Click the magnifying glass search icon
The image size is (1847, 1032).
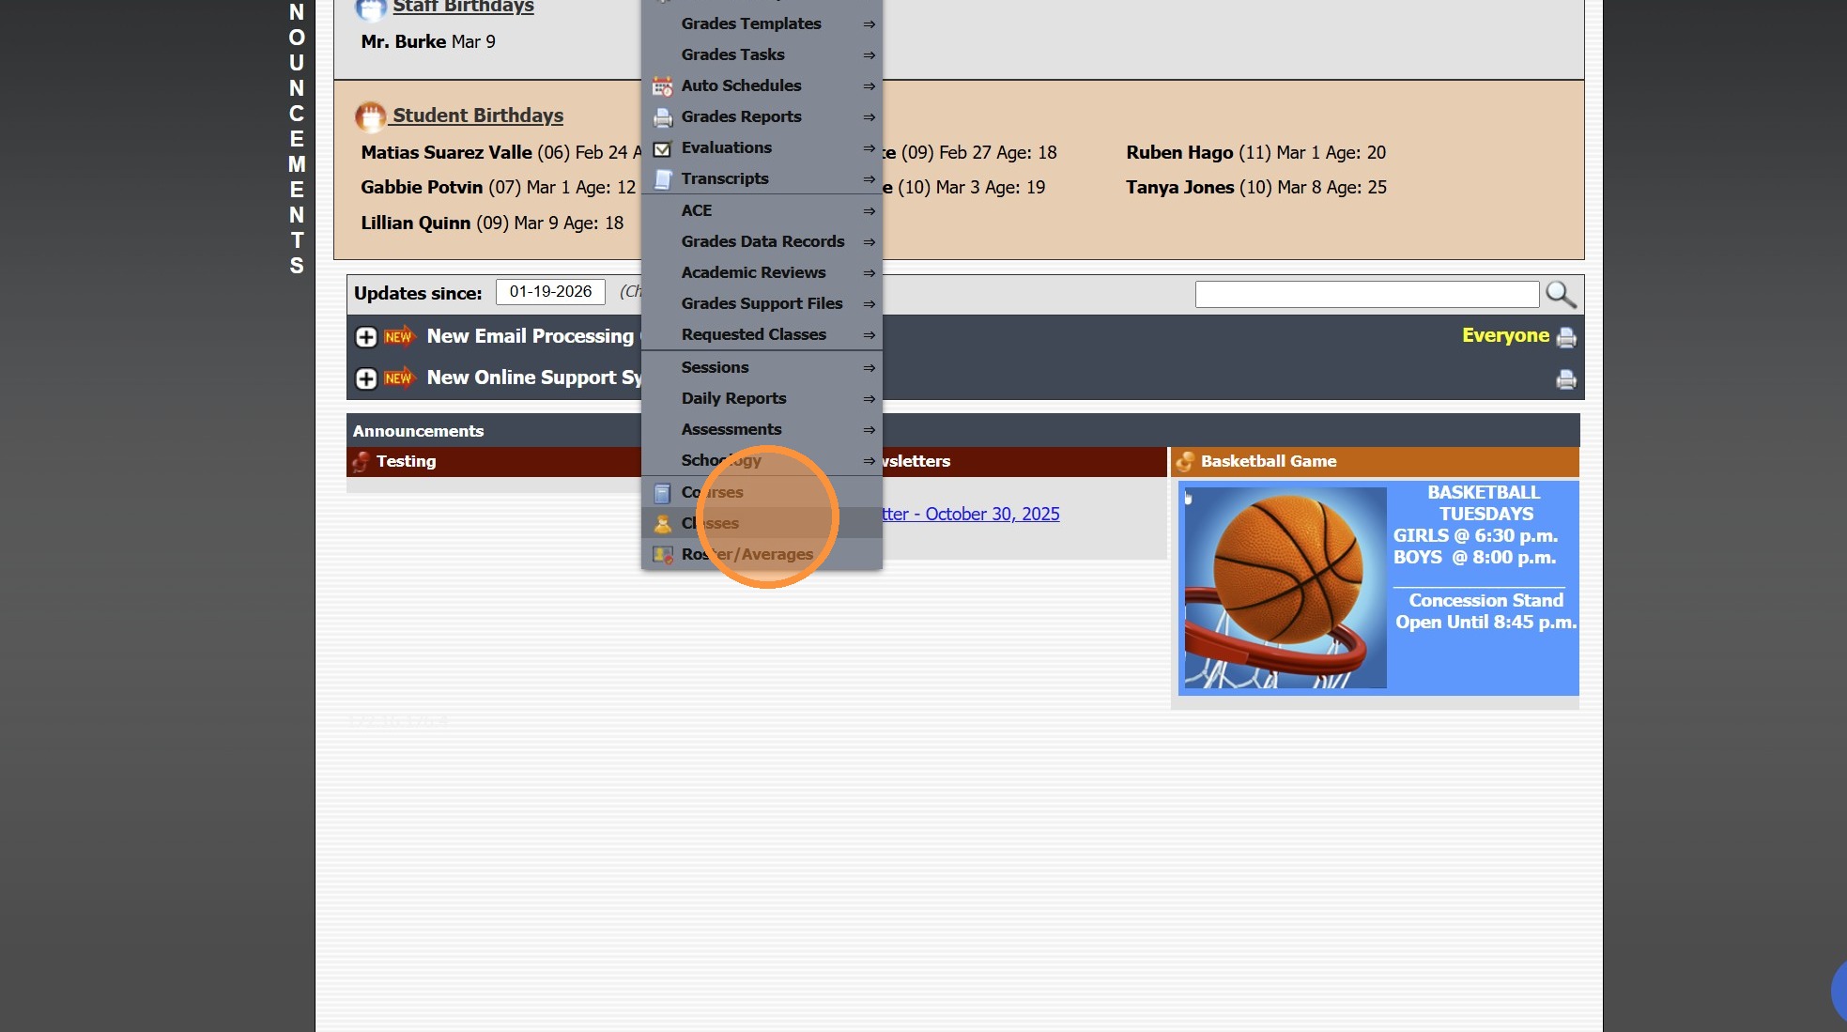1560,295
